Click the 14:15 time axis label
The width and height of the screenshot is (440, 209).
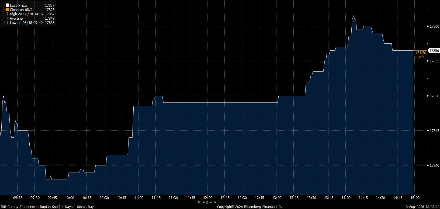(x=363, y=198)
